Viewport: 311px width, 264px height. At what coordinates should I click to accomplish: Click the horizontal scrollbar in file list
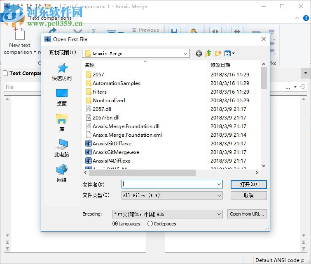142,172
